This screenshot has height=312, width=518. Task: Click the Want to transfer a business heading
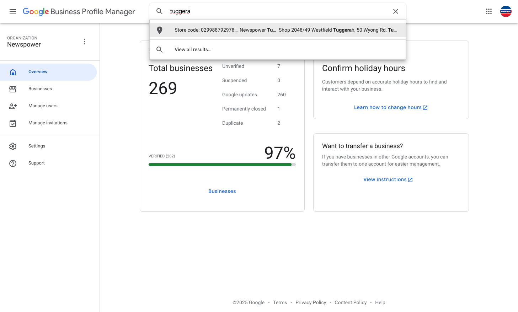click(x=363, y=146)
